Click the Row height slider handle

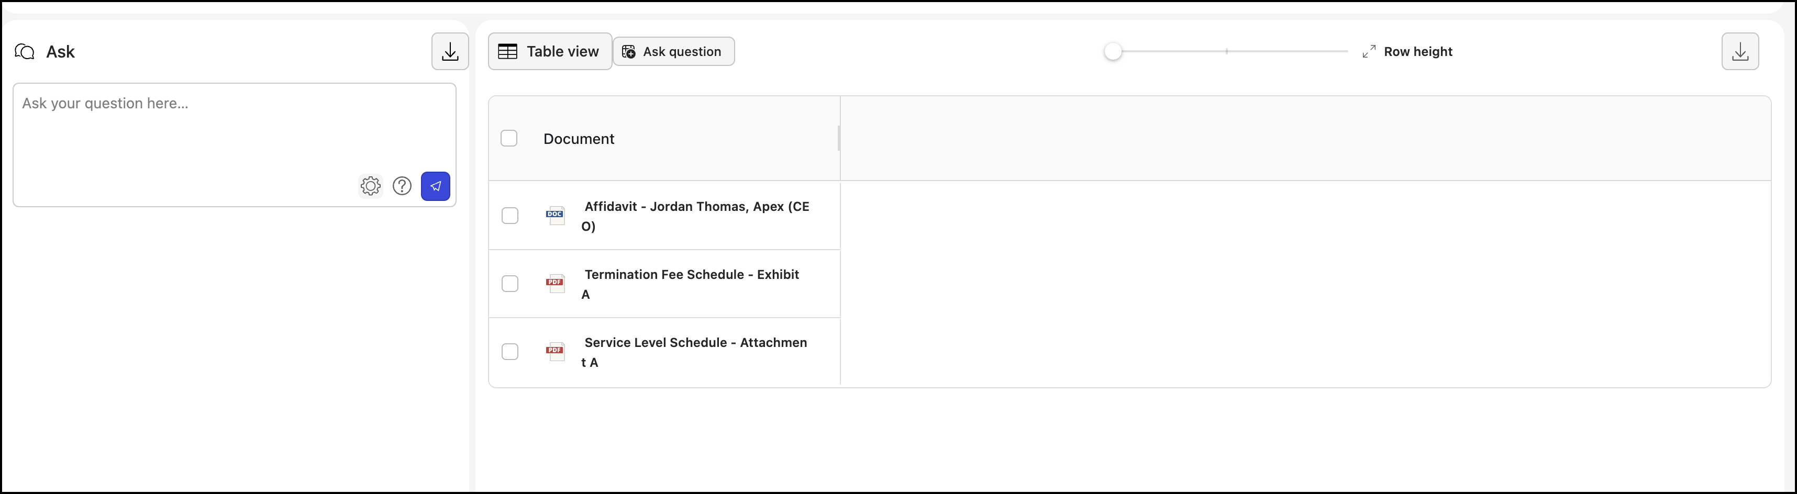1113,52
